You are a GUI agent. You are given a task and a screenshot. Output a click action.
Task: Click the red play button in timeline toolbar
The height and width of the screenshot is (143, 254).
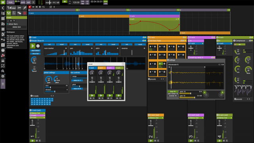coord(30,7)
